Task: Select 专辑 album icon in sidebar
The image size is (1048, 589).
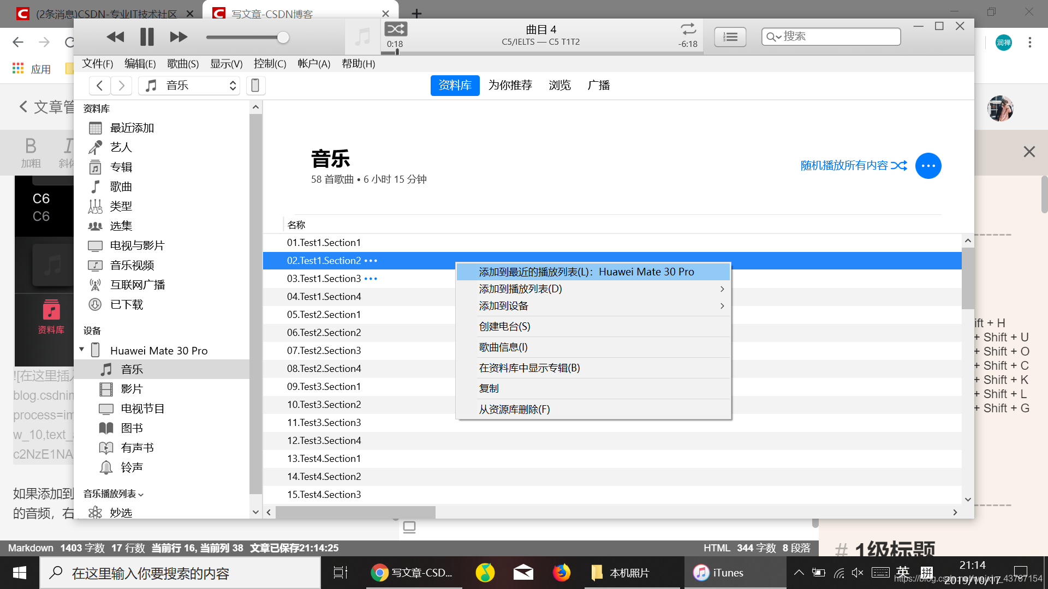Action: point(96,167)
